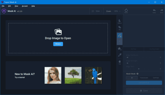The width and height of the screenshot is (165, 95).
Task: Open the View menu
Action: pos(16,6)
